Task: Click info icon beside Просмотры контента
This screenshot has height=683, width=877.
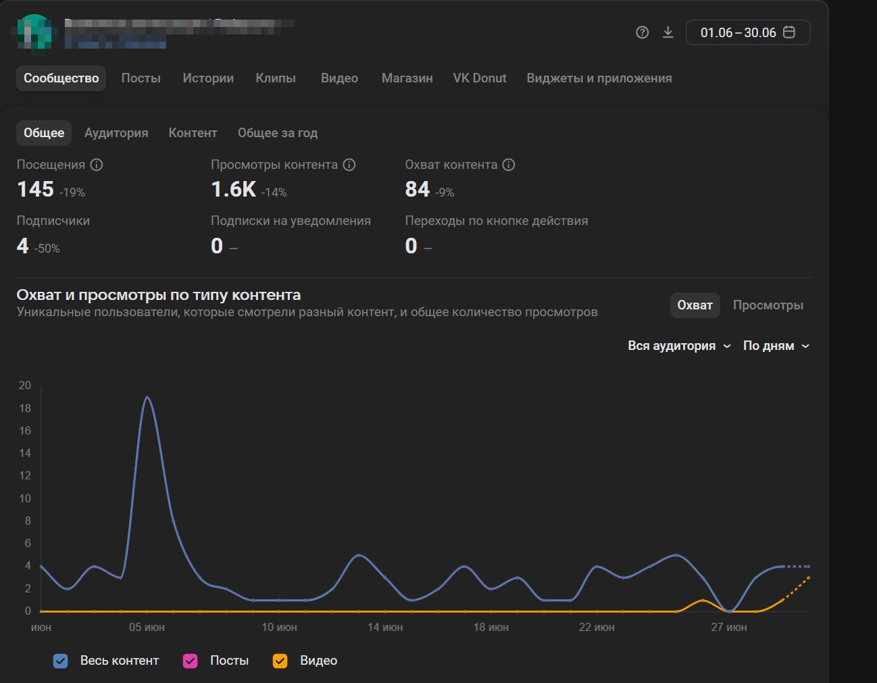Action: click(349, 165)
